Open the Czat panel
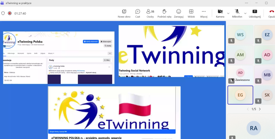This screenshot has width=275, height=139. (137, 12)
